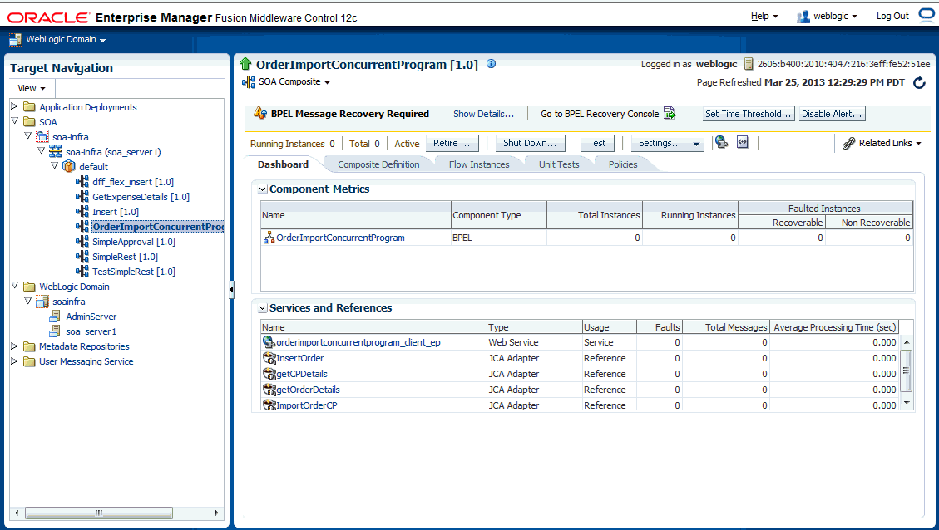Click the SOA Composite icon under the title
The width and height of the screenshot is (939, 530).
click(x=249, y=82)
